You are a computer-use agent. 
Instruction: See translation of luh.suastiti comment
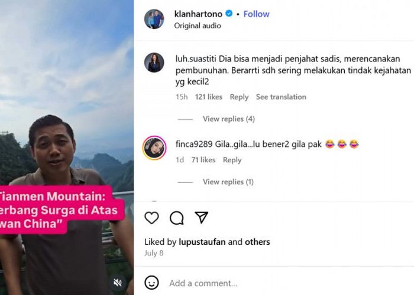click(281, 97)
